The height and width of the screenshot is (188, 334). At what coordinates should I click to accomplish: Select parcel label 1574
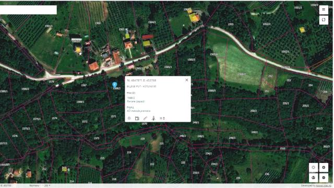[54, 119]
